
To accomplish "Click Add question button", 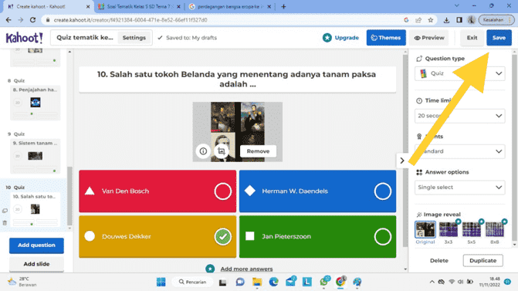I will tap(36, 245).
